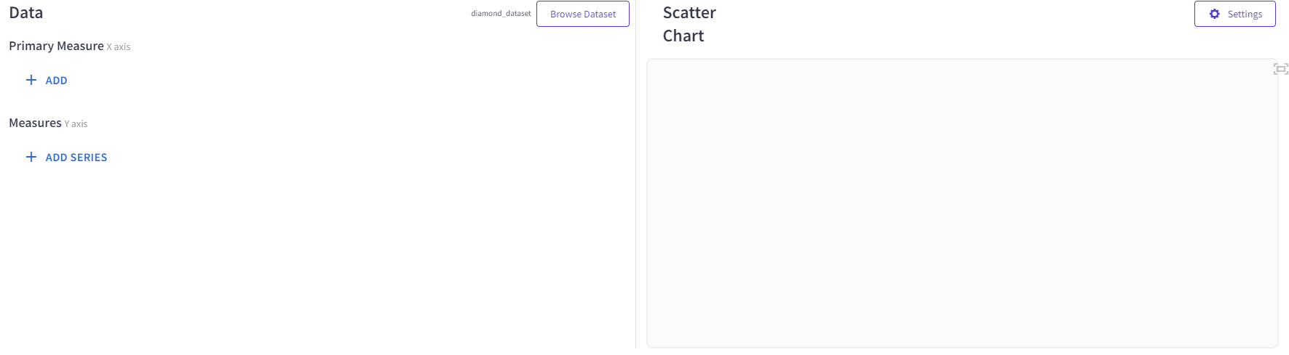Click the X axis hint text
The image size is (1289, 355).
tap(119, 47)
